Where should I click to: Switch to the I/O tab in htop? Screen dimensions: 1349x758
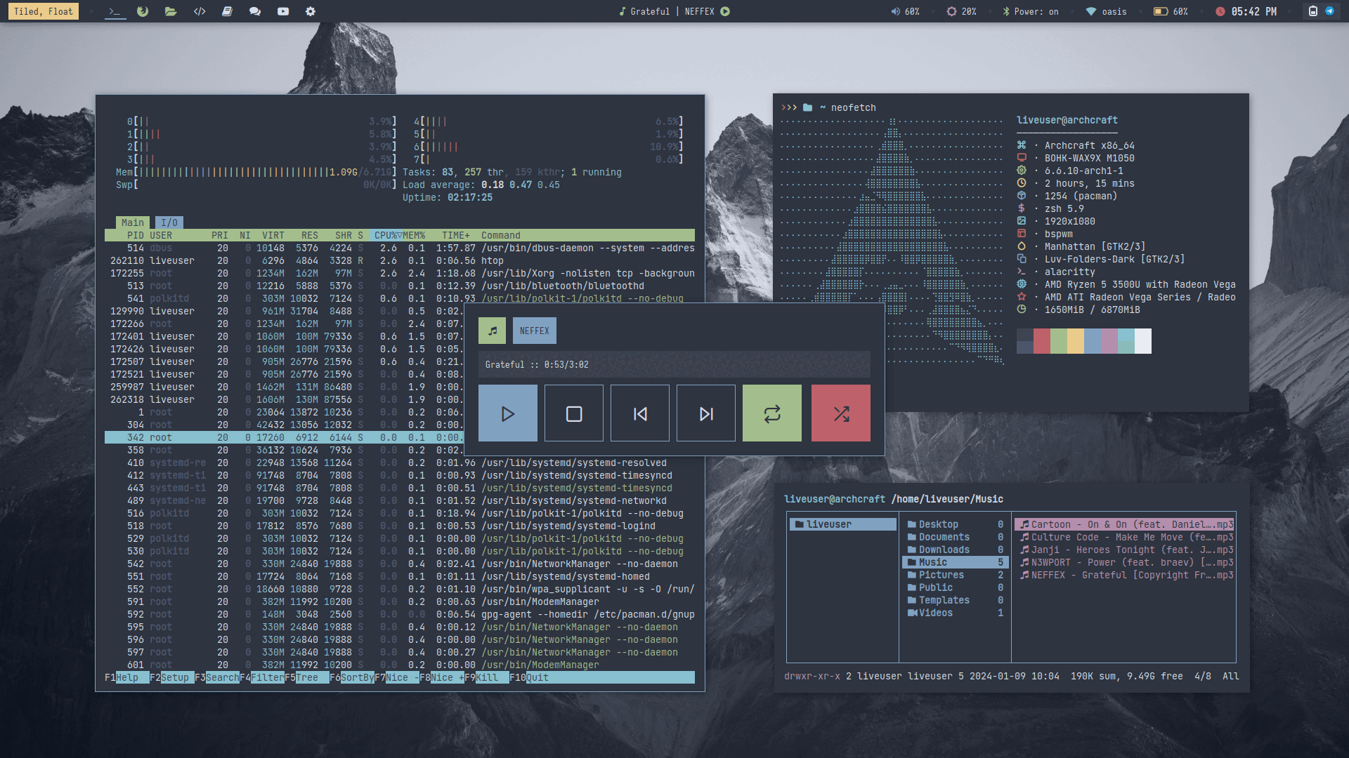tap(169, 222)
